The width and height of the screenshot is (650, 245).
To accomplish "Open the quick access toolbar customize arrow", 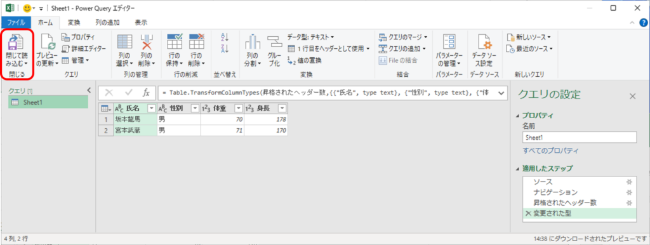I will pos(41,8).
